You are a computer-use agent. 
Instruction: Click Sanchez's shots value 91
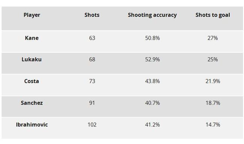[92, 103]
